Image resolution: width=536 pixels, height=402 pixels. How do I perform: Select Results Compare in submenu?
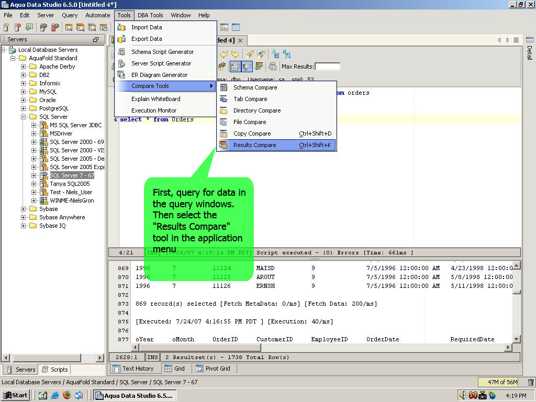pyautogui.click(x=276, y=145)
